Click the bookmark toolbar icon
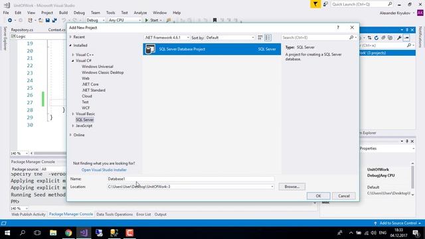The height and width of the screenshot is (239, 425). click(214, 21)
